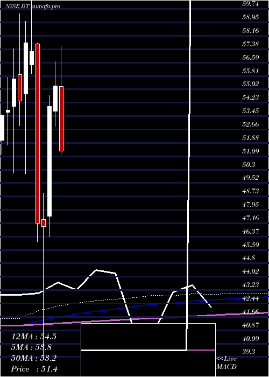Click the NYSE DT munafa.pro chart title
The width and height of the screenshot is (269, 377).
(33, 6)
